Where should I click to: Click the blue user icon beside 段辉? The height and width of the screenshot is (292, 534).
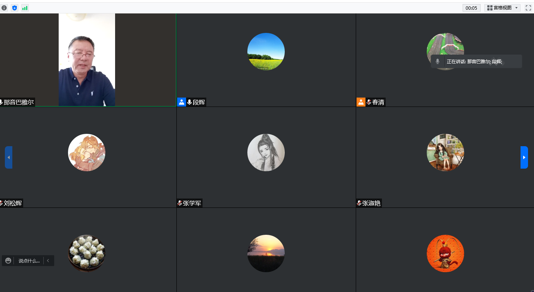click(x=182, y=102)
